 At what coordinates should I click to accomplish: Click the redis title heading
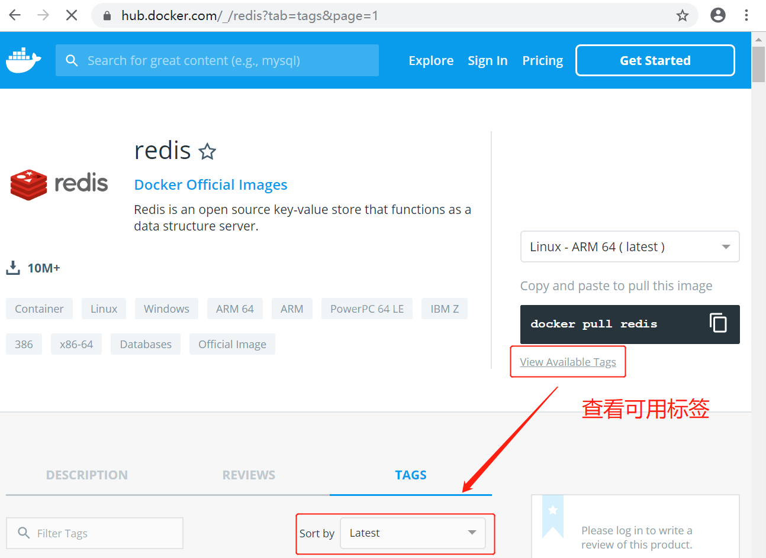click(x=163, y=151)
